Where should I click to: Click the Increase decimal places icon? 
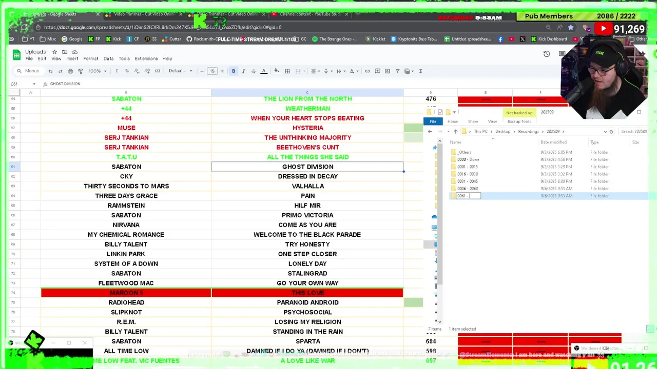[x=147, y=71]
